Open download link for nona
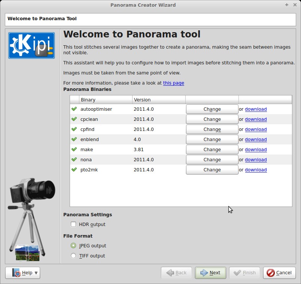This screenshot has width=301, height=284. tap(256, 160)
